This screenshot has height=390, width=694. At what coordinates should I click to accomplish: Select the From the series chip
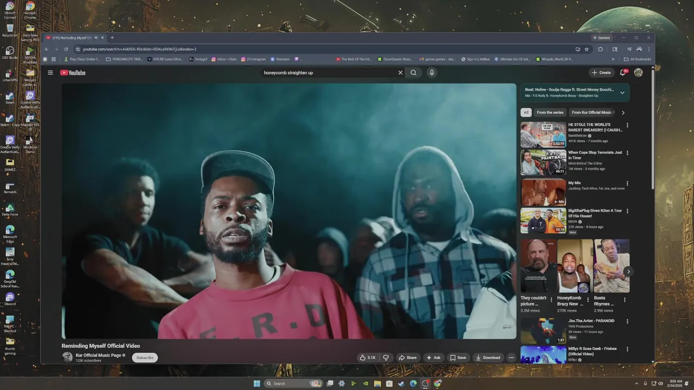pyautogui.click(x=550, y=113)
